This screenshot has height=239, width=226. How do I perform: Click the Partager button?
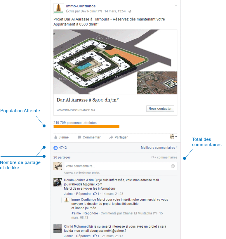pos(119,137)
